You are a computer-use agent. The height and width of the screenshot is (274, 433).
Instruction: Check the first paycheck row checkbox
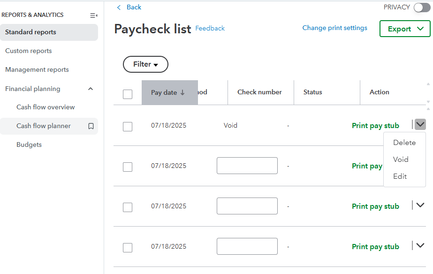(128, 126)
